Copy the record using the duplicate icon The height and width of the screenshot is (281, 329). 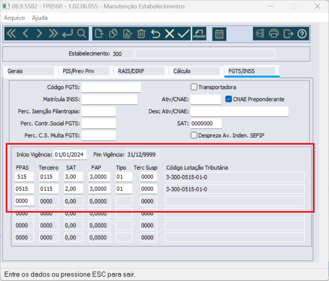(113, 33)
